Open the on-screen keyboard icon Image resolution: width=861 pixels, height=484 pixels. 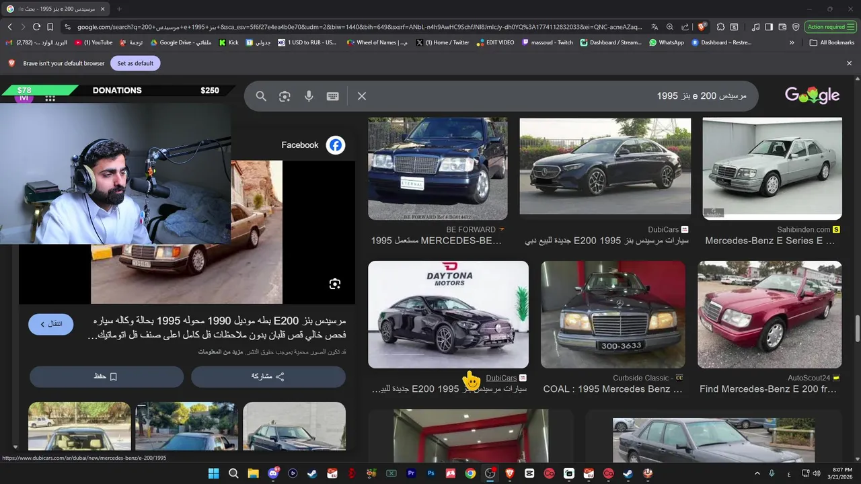pyautogui.click(x=332, y=96)
